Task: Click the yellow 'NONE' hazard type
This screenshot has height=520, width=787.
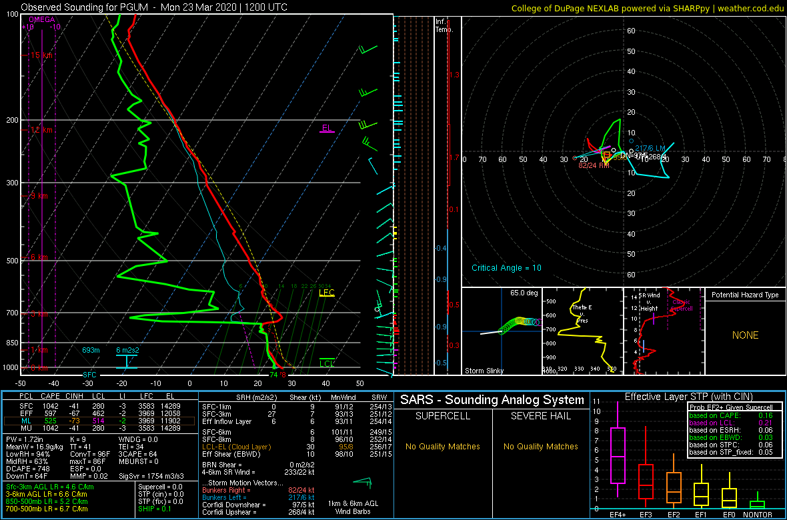Action: [745, 335]
